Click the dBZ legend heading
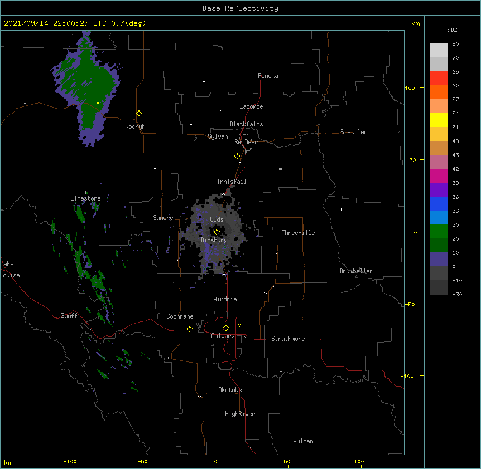Screen dimensions: 481x469 pyautogui.click(x=452, y=30)
